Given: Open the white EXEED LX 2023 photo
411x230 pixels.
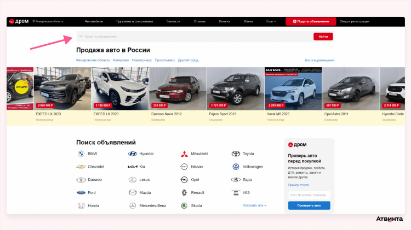Looking at the screenshot, I should point(120,89).
